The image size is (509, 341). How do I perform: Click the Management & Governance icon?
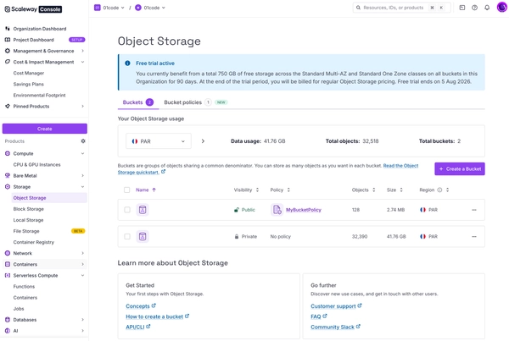(8, 51)
